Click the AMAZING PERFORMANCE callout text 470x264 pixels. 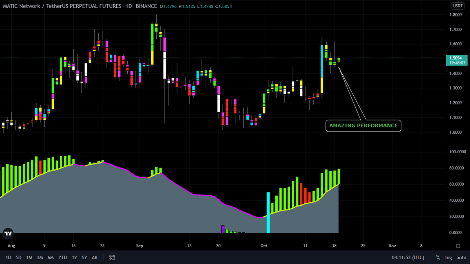[363, 126]
